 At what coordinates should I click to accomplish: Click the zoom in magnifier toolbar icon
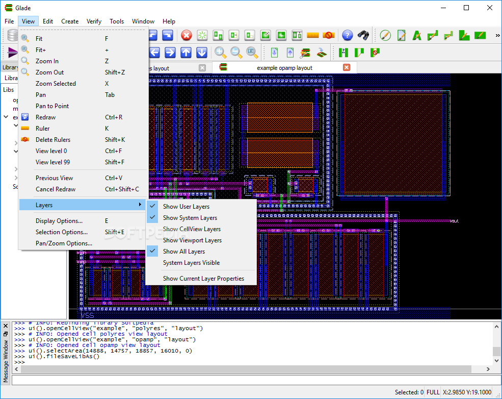click(x=221, y=52)
